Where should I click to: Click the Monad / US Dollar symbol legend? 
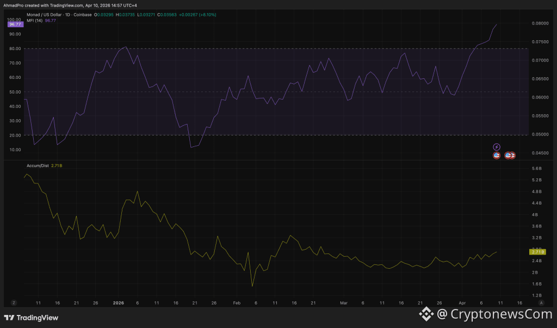[59, 15]
